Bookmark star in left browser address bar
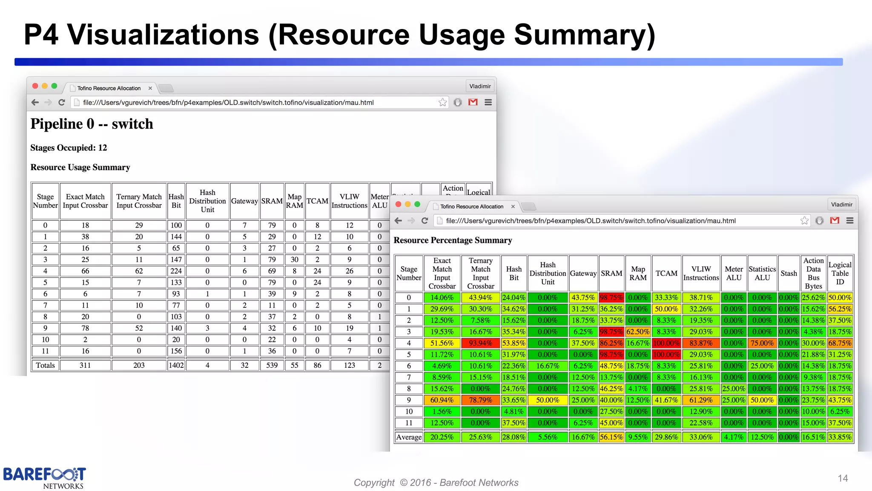872x491 pixels. (443, 102)
